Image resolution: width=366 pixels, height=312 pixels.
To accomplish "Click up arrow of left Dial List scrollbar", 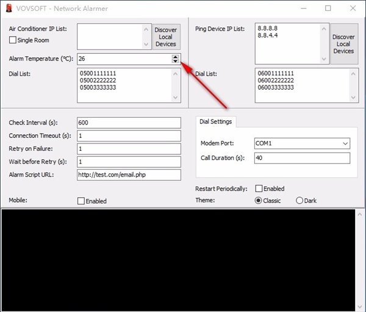I will point(176,74).
